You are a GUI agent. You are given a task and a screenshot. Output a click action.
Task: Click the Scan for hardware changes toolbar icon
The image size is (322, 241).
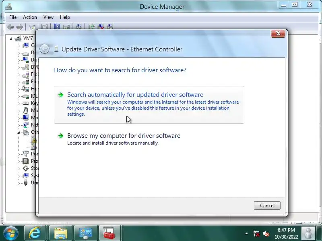pos(79,27)
